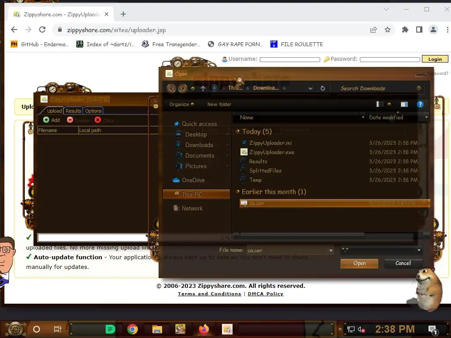Reload the Zippyshare page
This screenshot has width=451, height=338.
click(42, 29)
